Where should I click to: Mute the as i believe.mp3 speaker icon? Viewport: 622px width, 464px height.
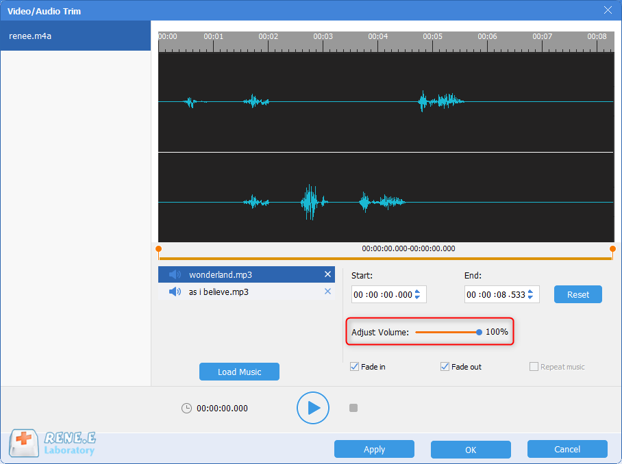point(175,291)
